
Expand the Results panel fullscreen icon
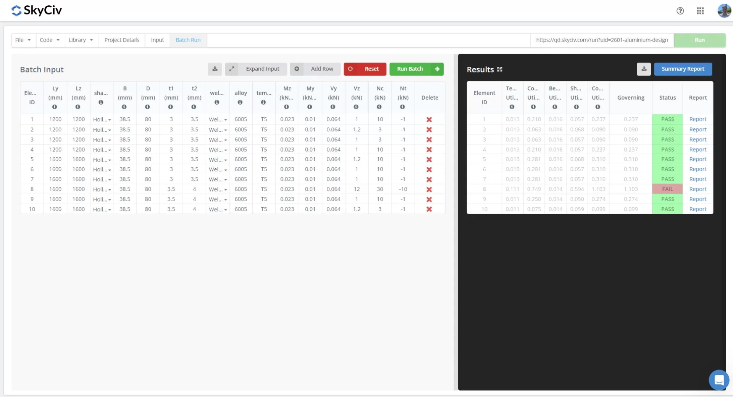click(500, 69)
